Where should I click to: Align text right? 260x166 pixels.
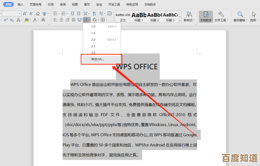[x=68, y=20]
